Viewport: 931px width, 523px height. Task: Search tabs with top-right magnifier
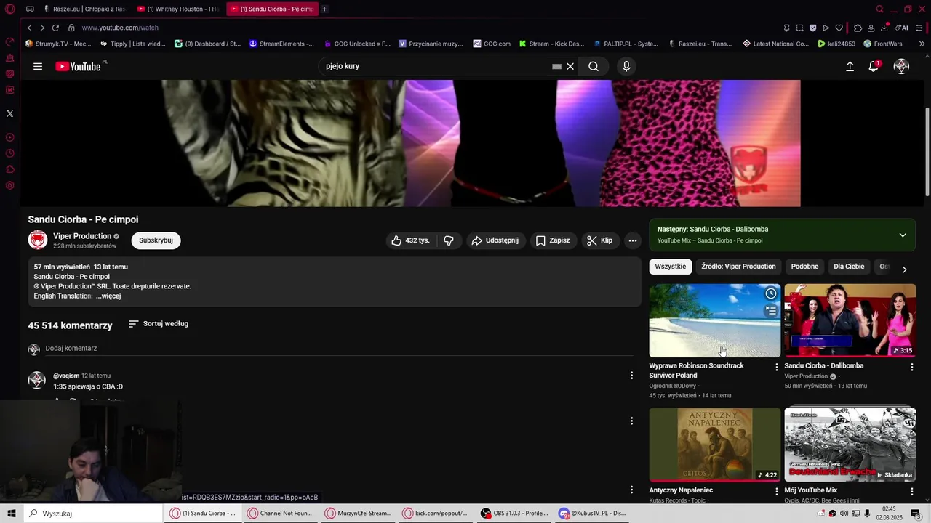(879, 9)
